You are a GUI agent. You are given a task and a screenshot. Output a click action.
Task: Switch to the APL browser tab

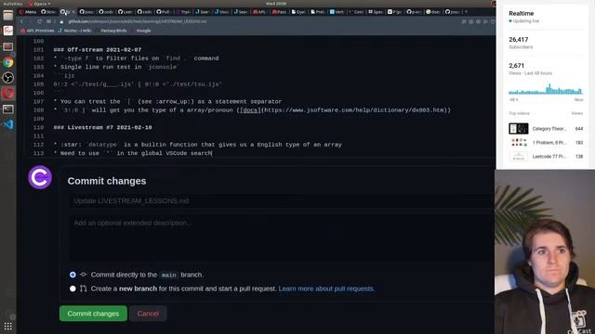coord(259,12)
